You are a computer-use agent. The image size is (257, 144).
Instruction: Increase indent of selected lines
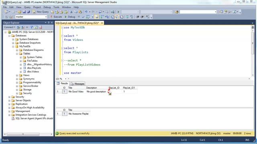coord(142,17)
